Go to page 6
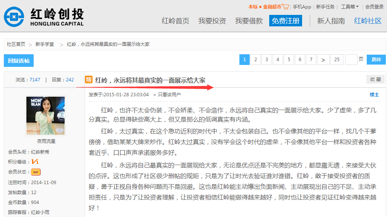This screenshot has height=217, width=387. tap(300, 60)
